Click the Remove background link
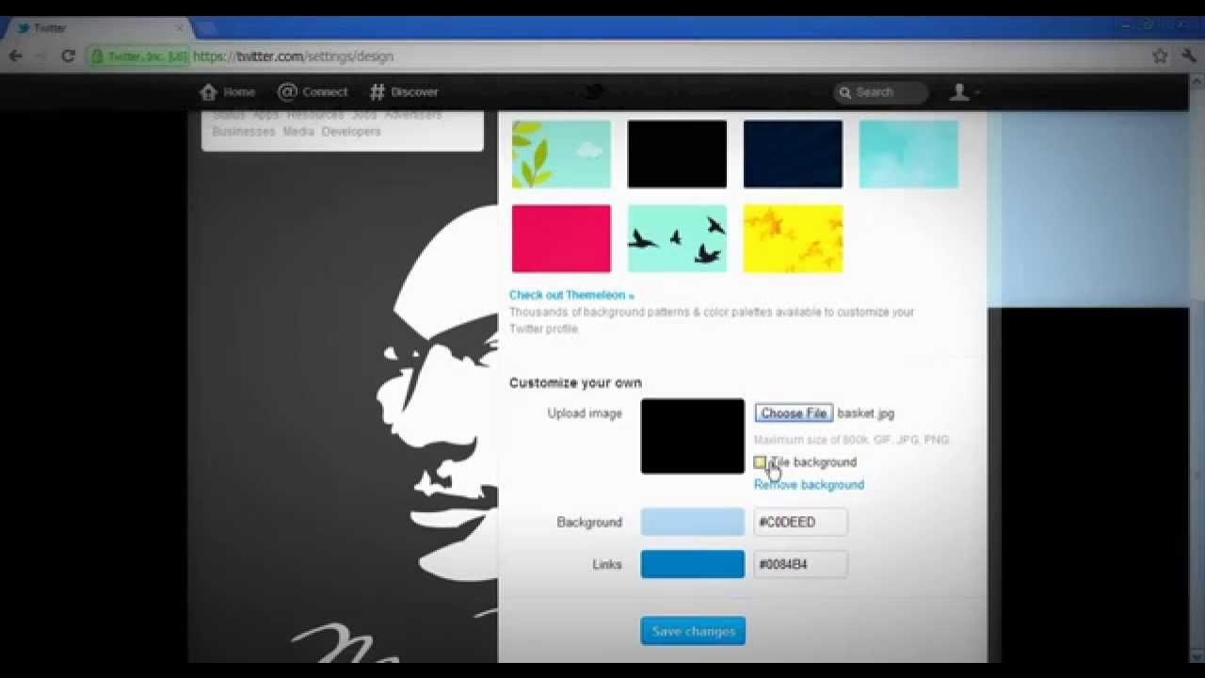 809,485
